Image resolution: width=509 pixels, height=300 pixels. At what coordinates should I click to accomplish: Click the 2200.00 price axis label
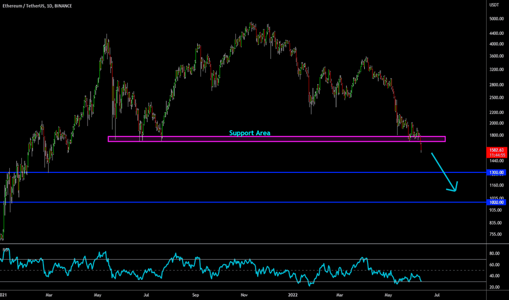496,112
